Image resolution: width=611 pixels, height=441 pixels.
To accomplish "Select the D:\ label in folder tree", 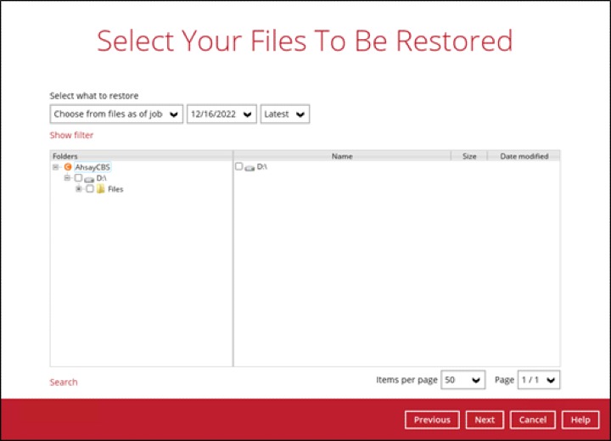I will 101,178.
